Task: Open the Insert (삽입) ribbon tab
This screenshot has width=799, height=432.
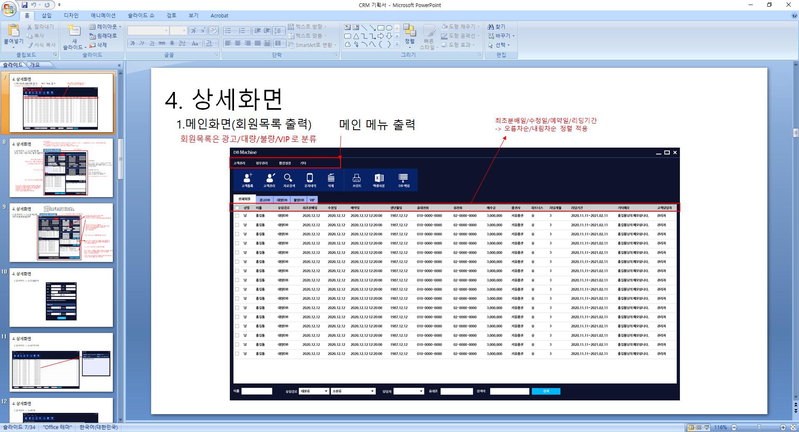Action: pos(47,15)
